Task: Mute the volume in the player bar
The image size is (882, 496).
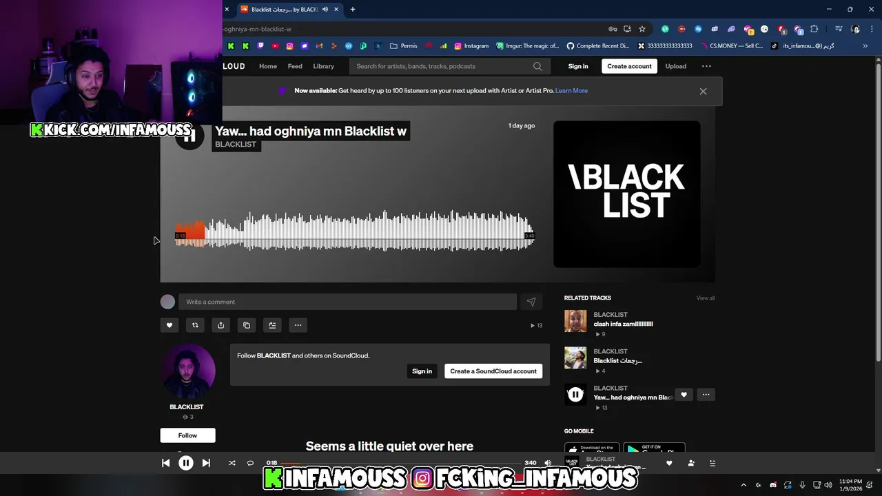Action: click(x=548, y=463)
